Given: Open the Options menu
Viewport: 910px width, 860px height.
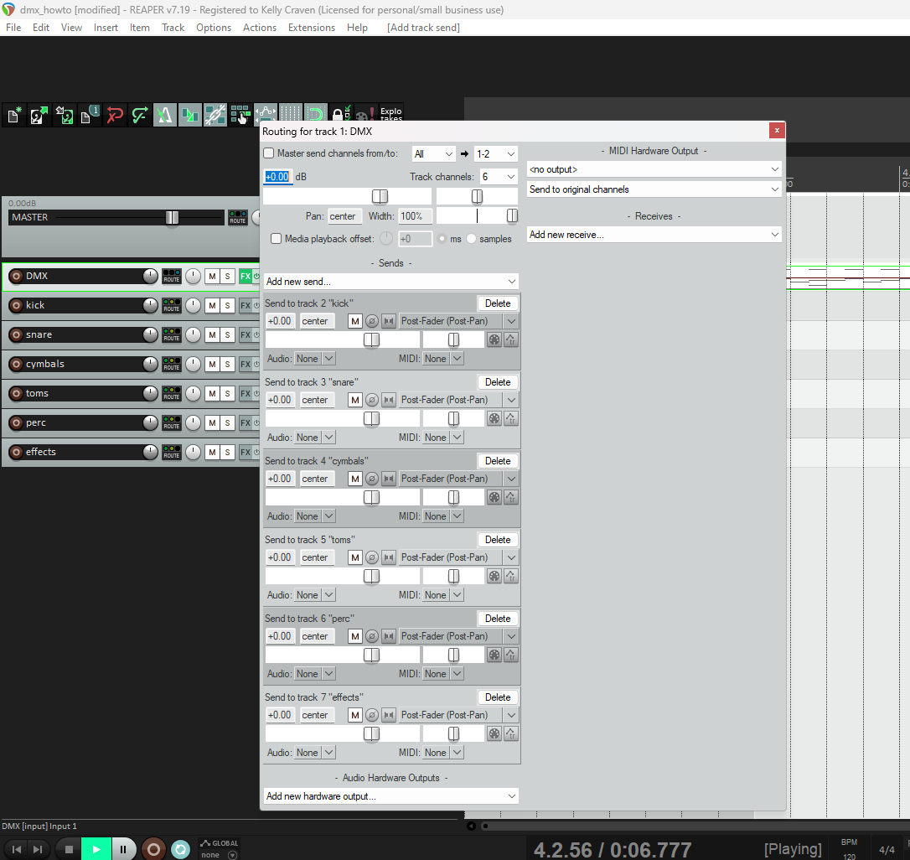Looking at the screenshot, I should click(214, 28).
